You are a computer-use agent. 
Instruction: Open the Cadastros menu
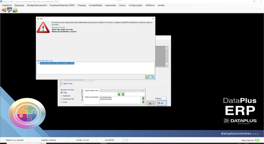point(7,5)
